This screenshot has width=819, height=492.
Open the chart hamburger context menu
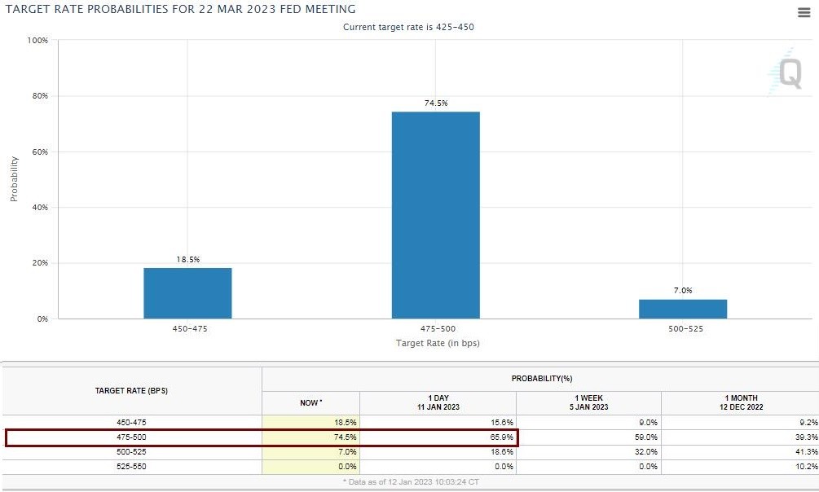(804, 12)
